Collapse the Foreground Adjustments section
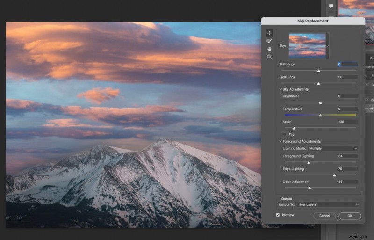Screen dimensions: 374x240 tap(280, 141)
